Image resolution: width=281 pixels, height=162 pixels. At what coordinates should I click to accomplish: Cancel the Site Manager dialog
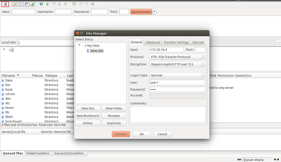click(x=162, y=134)
